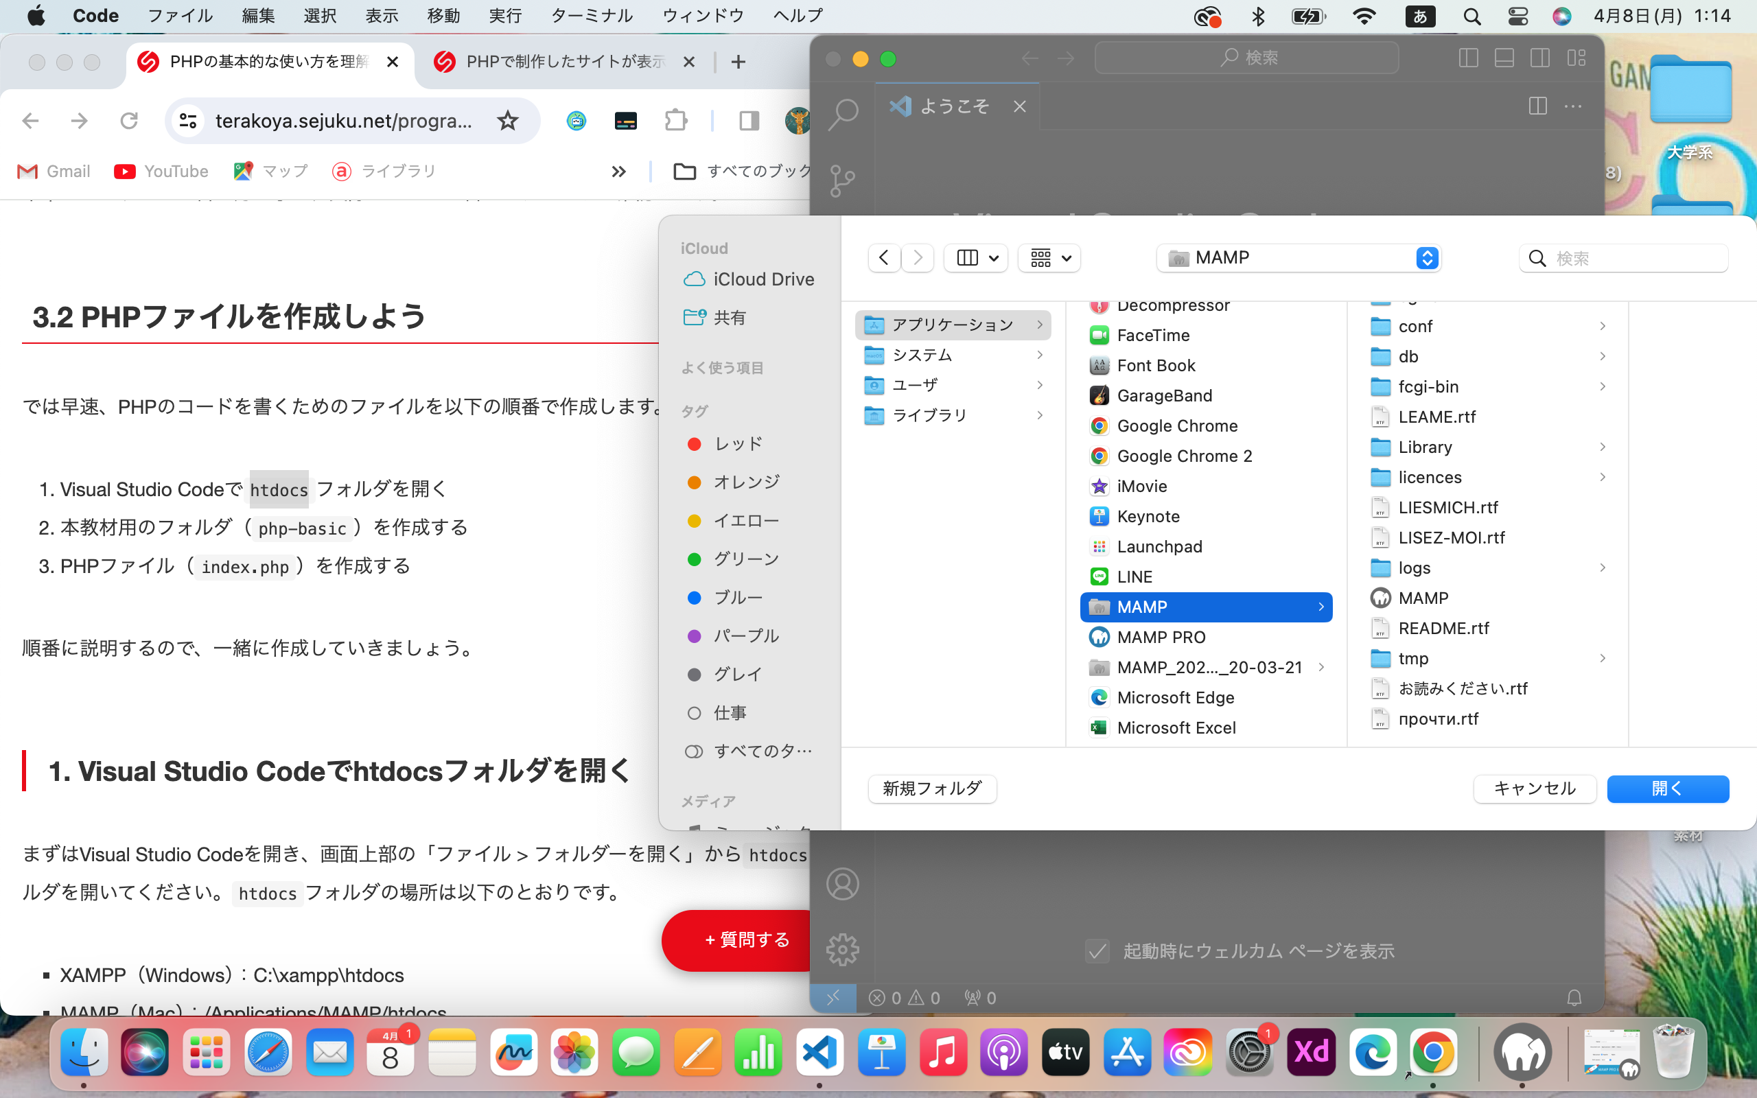Open Spotlight search in the menu bar
The height and width of the screenshot is (1098, 1757).
1471,16
